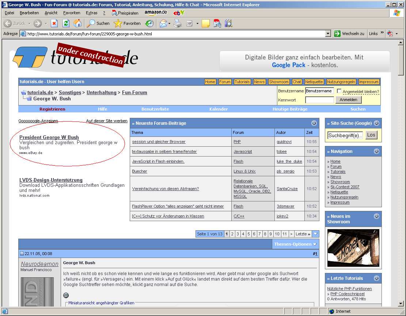The width and height of the screenshot is (406, 316).
Task: Click post status icon next to 22.11.05
Action: click(22, 254)
